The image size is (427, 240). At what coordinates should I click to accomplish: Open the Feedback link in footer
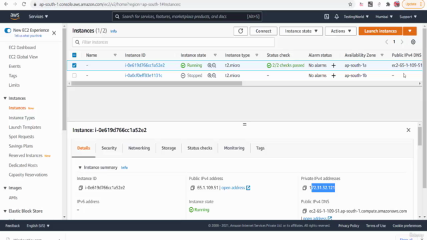(x=13, y=225)
